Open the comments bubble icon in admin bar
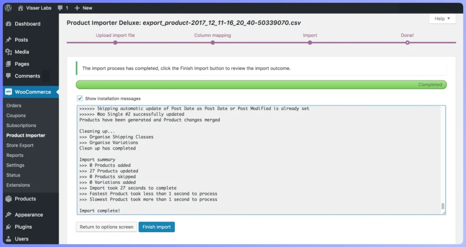The height and width of the screenshot is (247, 466). coord(61,8)
